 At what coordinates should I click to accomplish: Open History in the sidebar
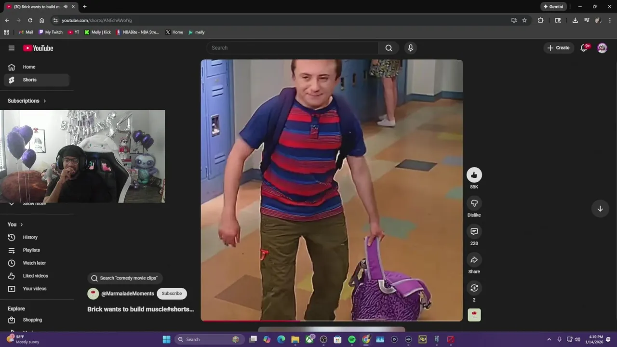click(x=37, y=237)
